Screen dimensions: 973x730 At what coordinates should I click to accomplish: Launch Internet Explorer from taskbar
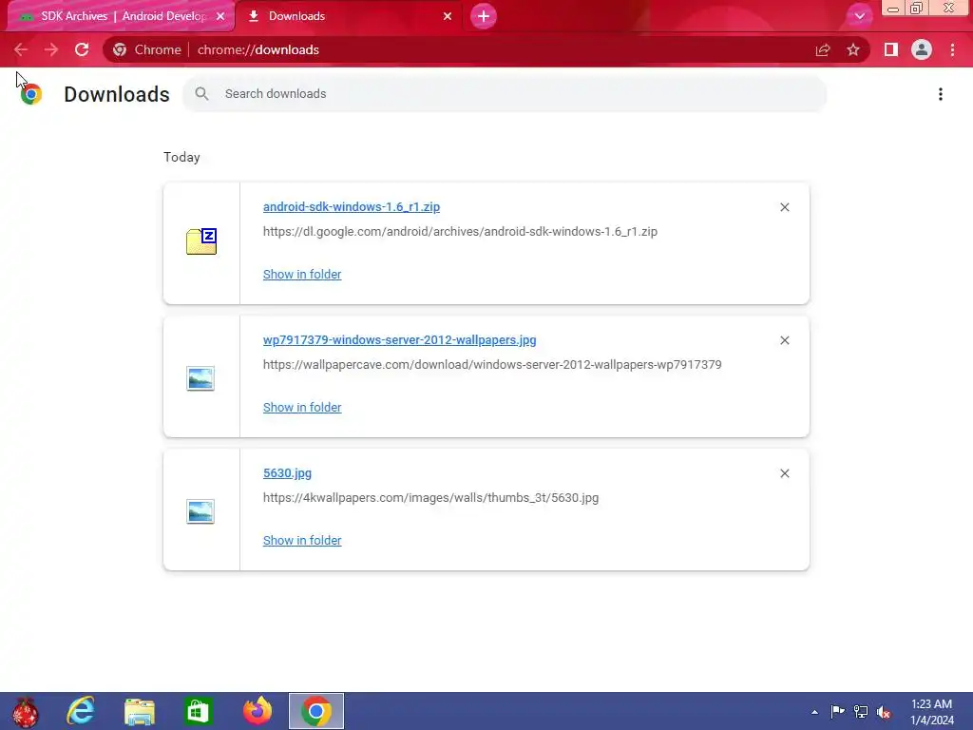81,711
